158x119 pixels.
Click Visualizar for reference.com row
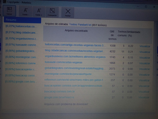[x=144, y=80]
